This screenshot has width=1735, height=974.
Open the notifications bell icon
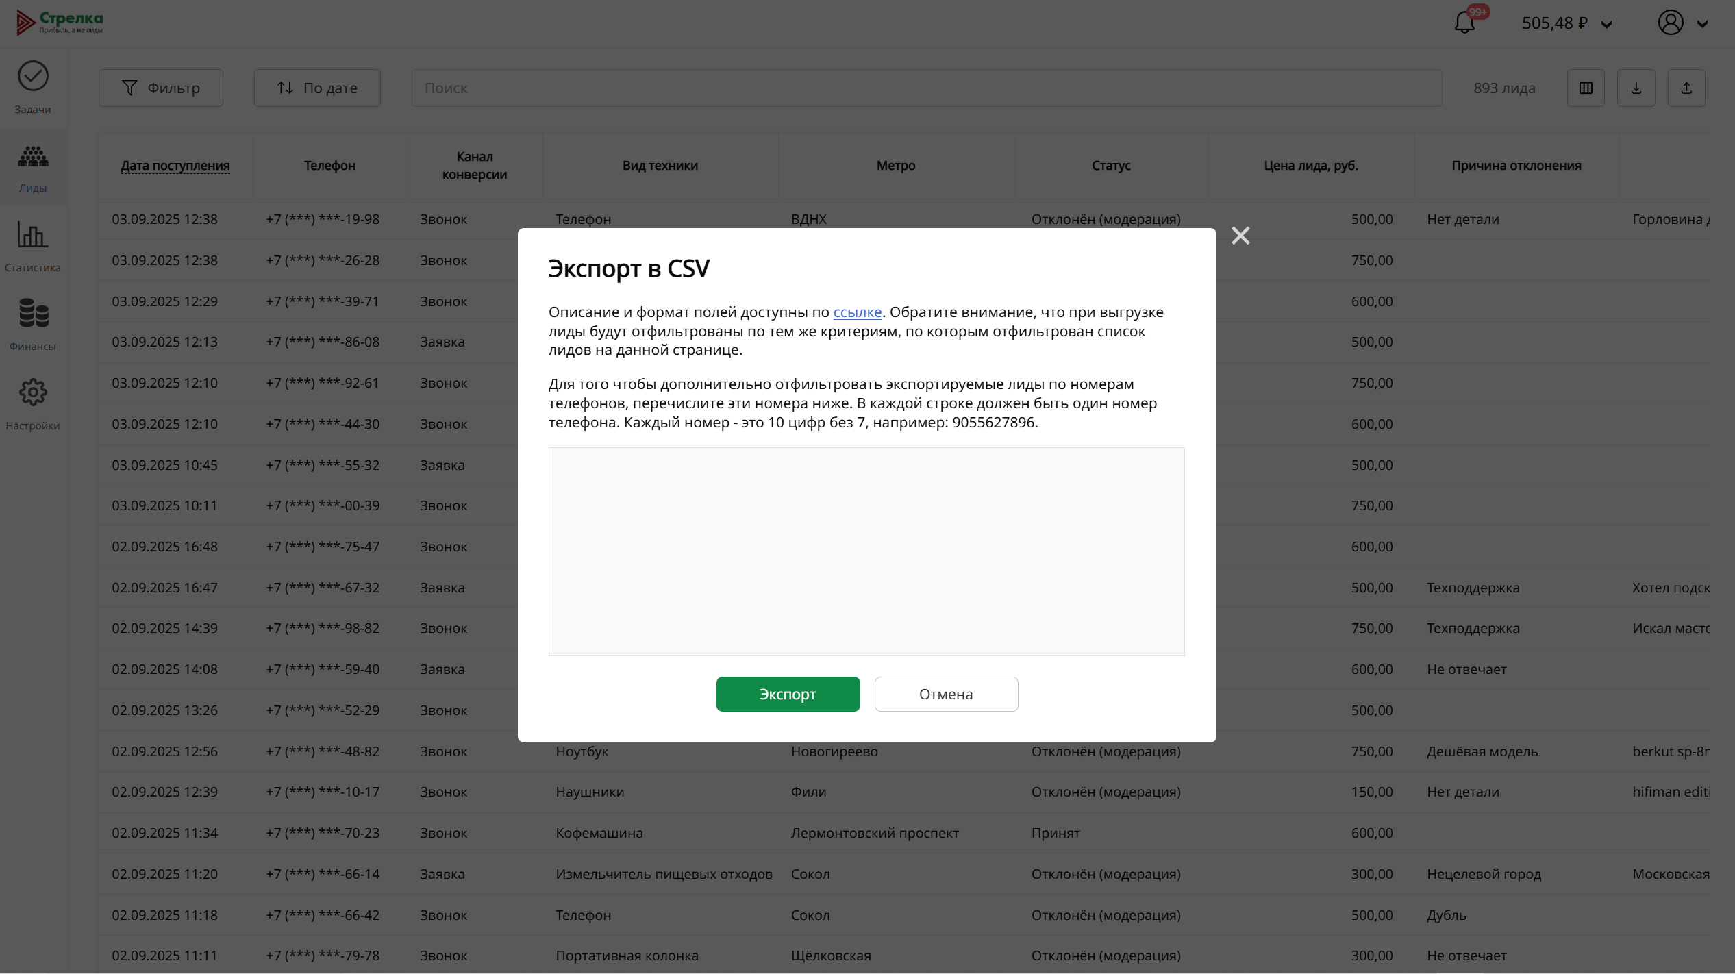click(1464, 23)
